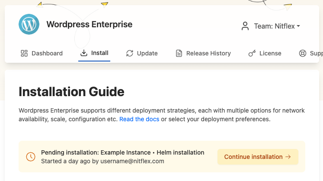Click the License key icon

click(x=252, y=53)
